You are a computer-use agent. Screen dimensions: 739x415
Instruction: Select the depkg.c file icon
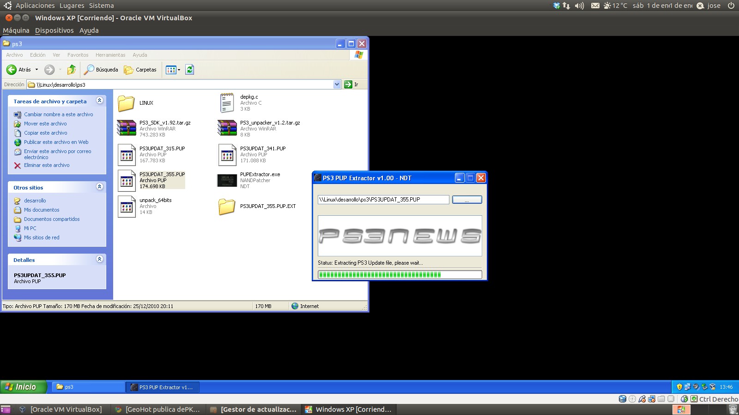227,103
